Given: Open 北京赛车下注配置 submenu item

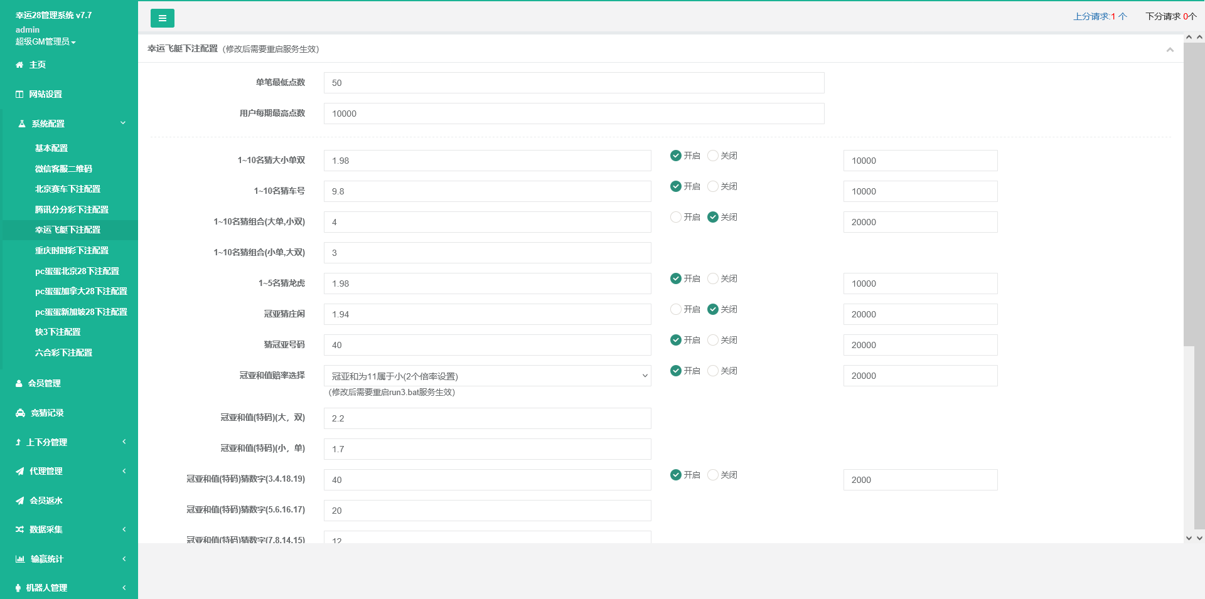Looking at the screenshot, I should (69, 189).
